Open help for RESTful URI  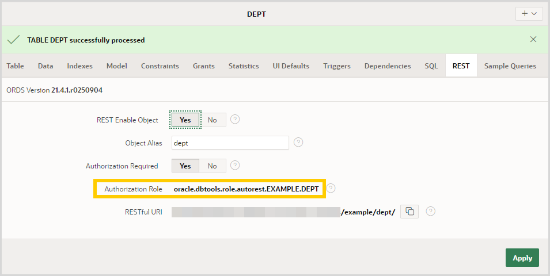point(431,211)
